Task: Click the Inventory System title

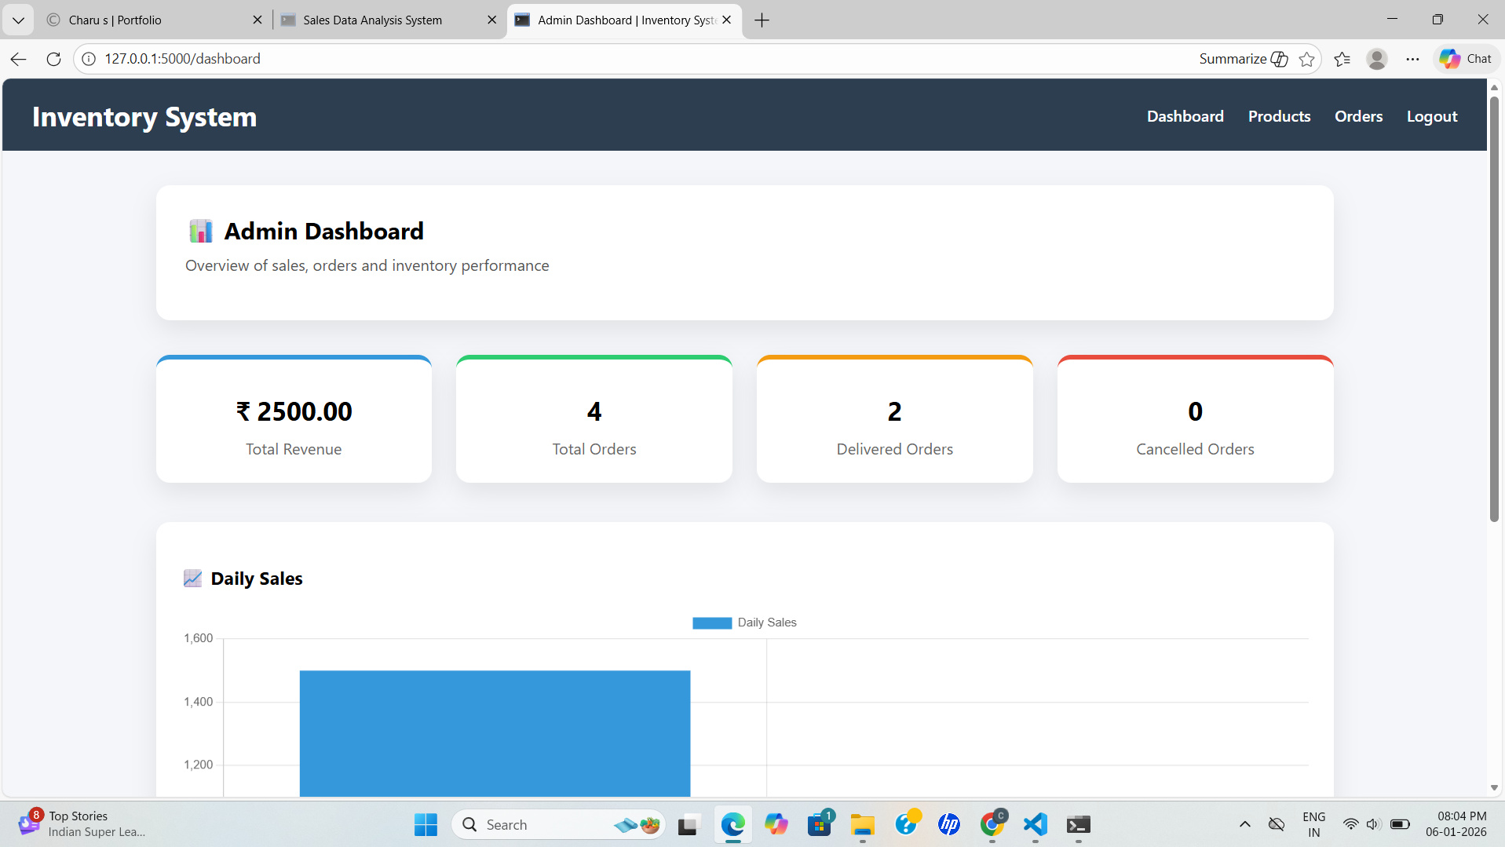Action: (144, 117)
